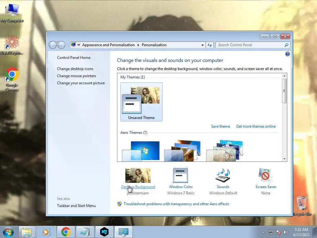This screenshot has width=317, height=238.
Task: Select the Unsaved Theme thumbnail
Action: point(141,102)
